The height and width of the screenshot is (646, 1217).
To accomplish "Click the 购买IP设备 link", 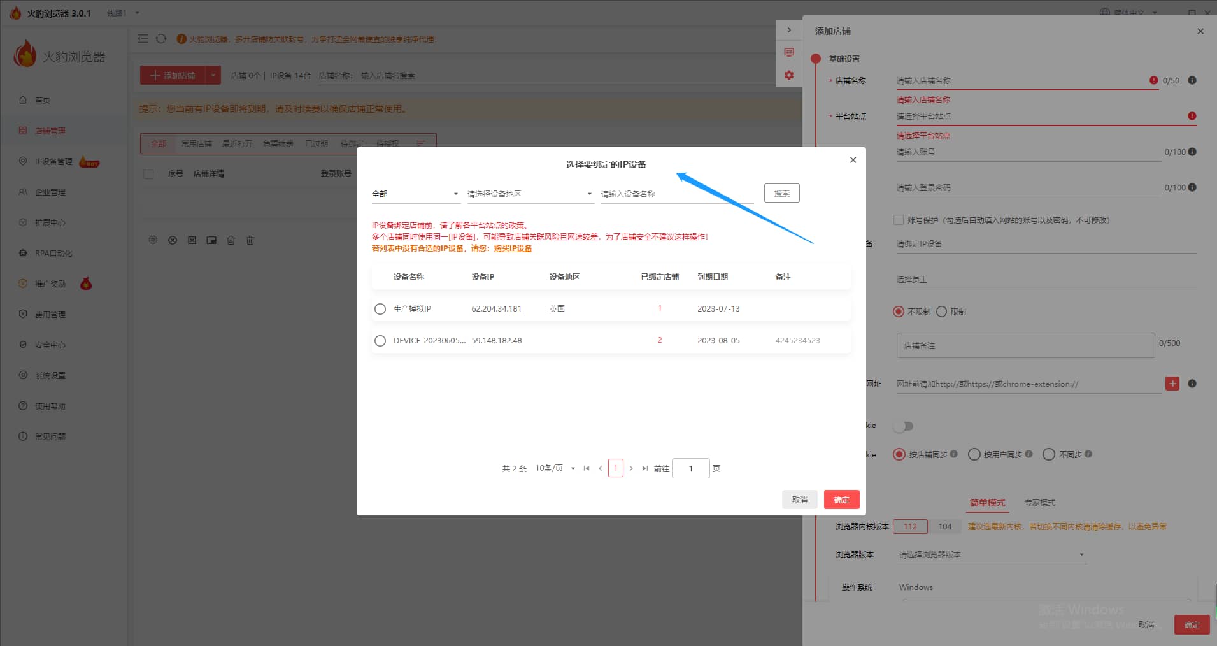I will [x=513, y=248].
